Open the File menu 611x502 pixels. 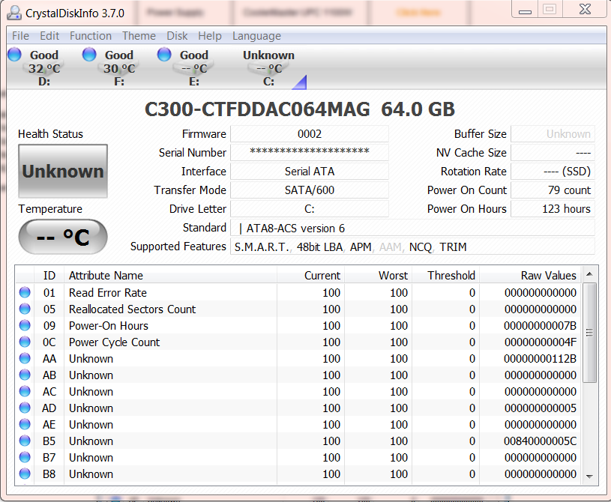point(20,36)
